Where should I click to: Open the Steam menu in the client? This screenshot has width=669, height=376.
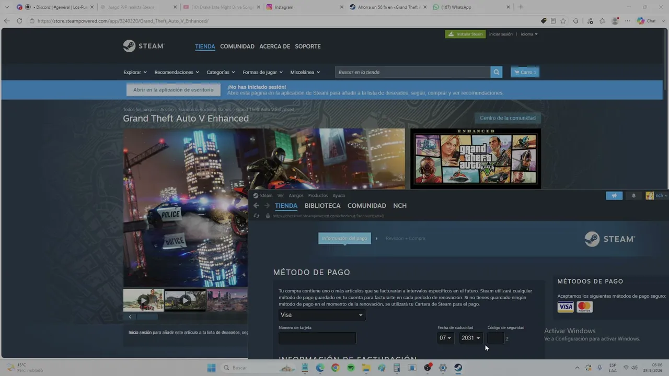pyautogui.click(x=266, y=196)
